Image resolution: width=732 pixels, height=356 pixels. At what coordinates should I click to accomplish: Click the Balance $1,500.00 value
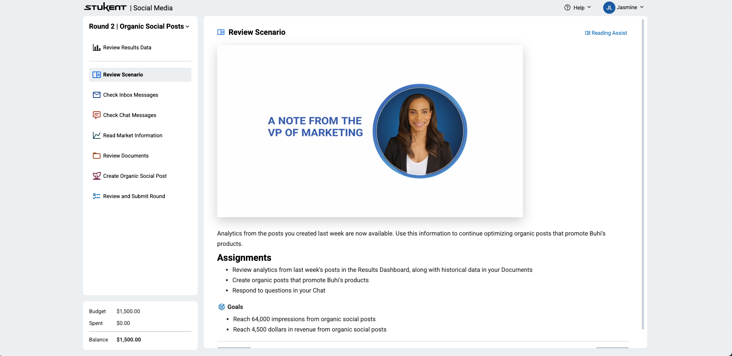129,340
